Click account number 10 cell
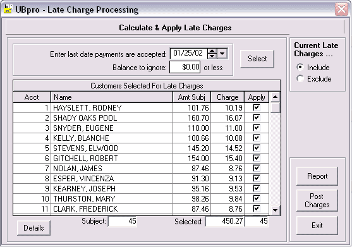This screenshot has height=247, width=352. (32, 198)
